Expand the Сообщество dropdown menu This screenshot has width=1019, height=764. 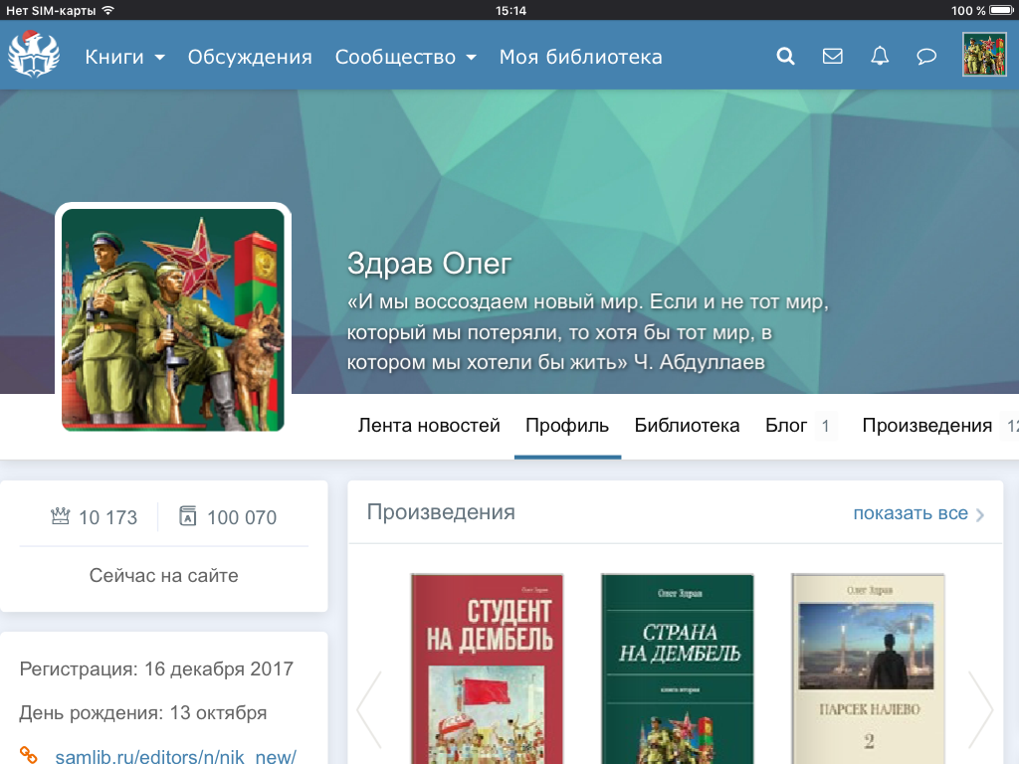(405, 57)
